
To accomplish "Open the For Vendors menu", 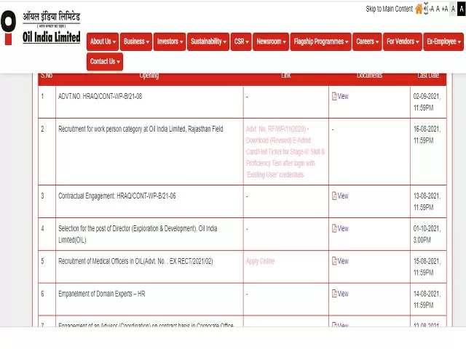I will 403,41.
